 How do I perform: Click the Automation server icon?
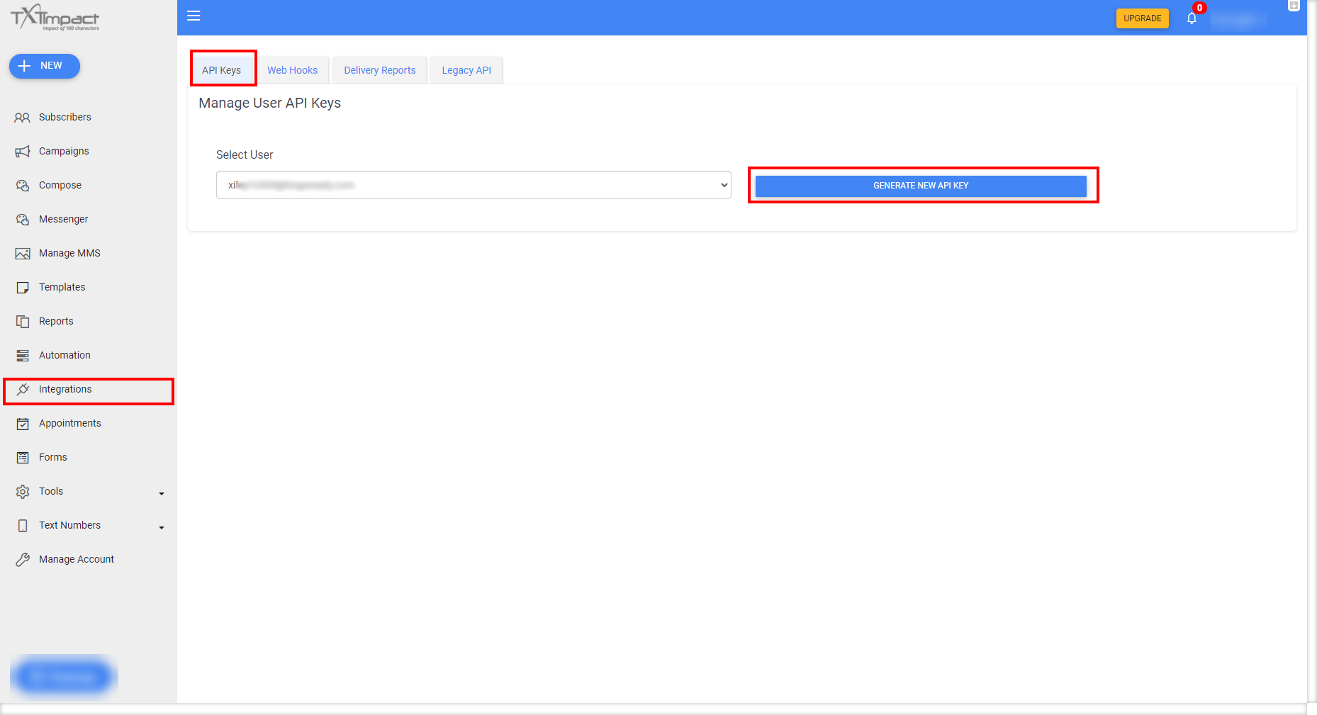pyautogui.click(x=23, y=356)
